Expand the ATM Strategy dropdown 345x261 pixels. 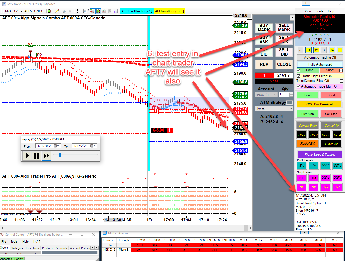291,108
